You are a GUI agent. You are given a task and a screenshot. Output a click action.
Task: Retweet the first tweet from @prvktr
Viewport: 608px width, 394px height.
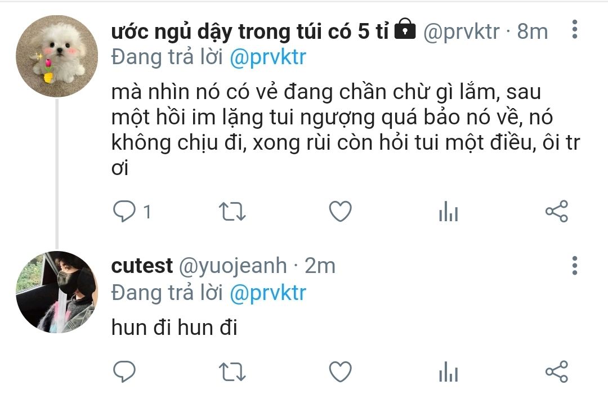point(232,211)
